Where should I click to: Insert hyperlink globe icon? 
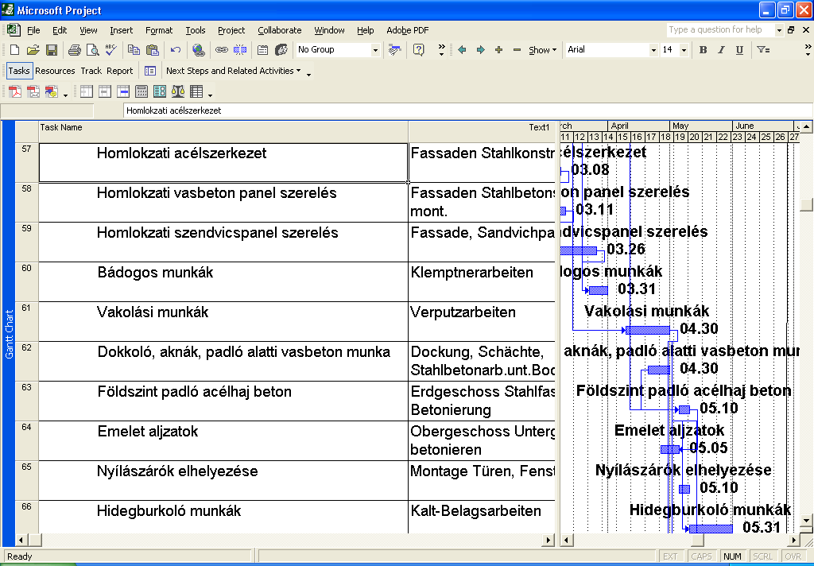(198, 50)
